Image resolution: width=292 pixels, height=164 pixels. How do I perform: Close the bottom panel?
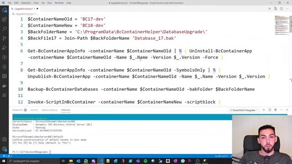(x=287, y=110)
